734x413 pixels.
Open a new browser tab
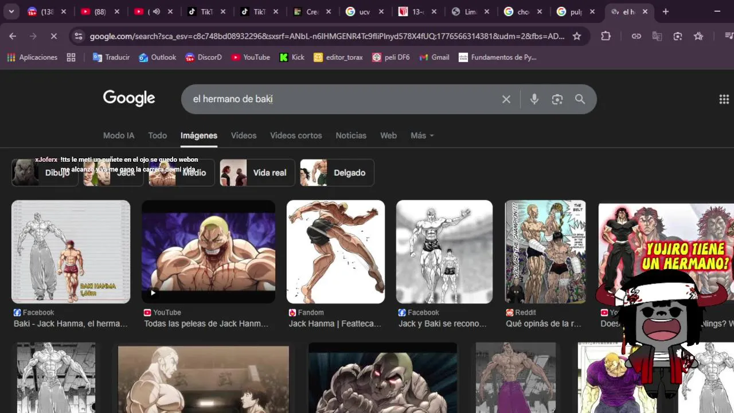point(665,11)
